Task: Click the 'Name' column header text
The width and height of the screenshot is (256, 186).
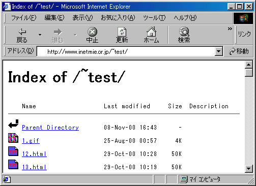Action: pos(29,106)
